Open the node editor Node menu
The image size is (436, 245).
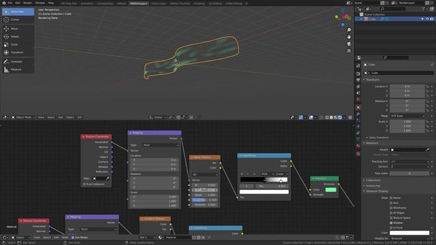(65, 238)
